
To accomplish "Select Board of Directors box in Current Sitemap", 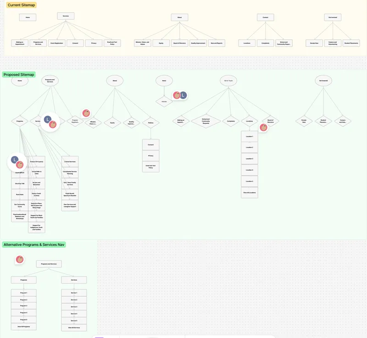I will point(179,43).
